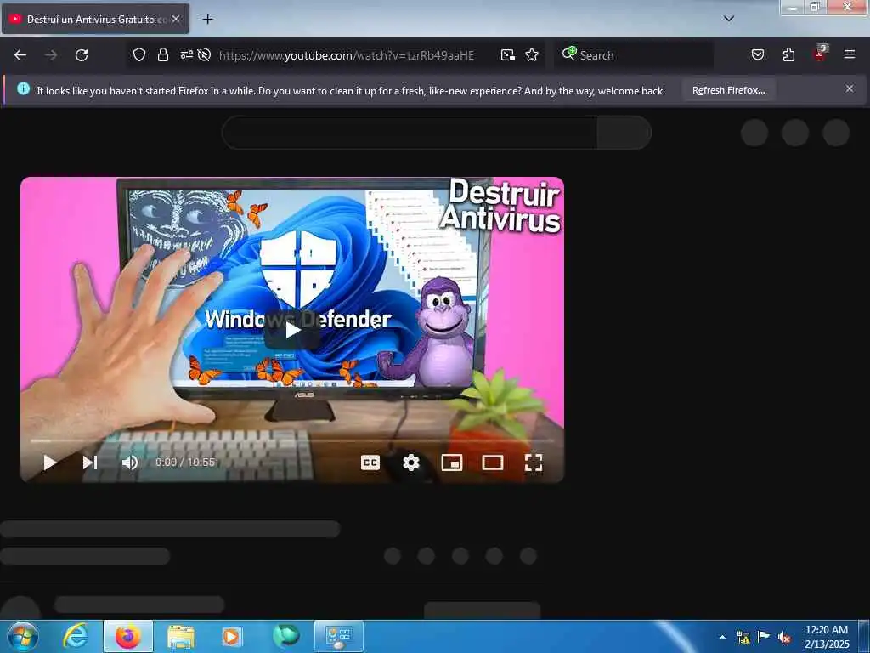The width and height of the screenshot is (870, 653).
Task: Reload the current YouTube page
Action: click(82, 55)
